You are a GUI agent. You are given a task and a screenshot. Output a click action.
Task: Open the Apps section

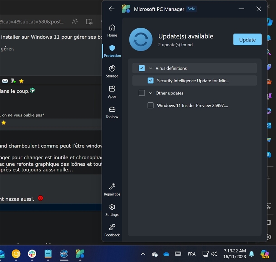pos(112,92)
